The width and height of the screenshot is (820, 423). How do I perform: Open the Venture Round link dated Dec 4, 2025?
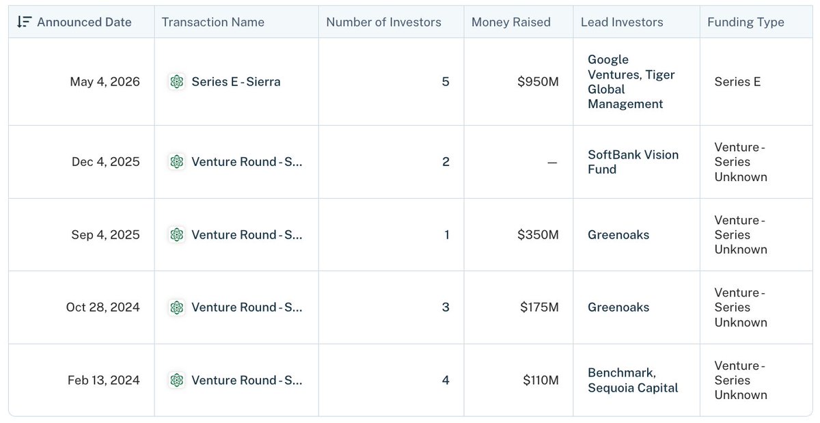(x=247, y=162)
